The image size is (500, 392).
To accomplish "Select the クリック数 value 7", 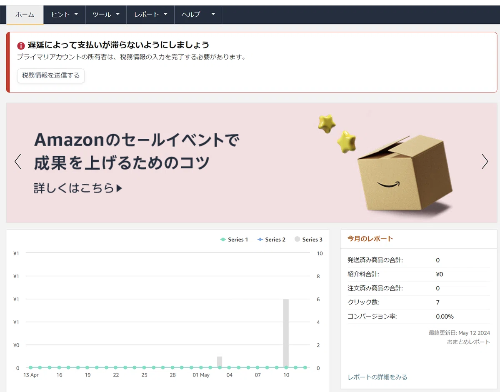I will 437,302.
